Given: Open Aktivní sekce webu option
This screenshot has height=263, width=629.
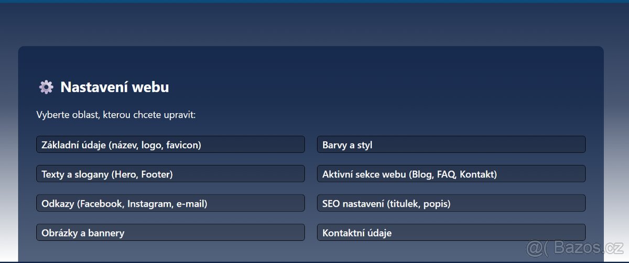Looking at the screenshot, I should pos(451,174).
